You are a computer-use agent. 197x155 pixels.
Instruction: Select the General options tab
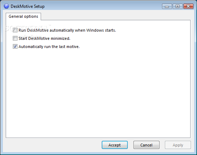point(23,16)
